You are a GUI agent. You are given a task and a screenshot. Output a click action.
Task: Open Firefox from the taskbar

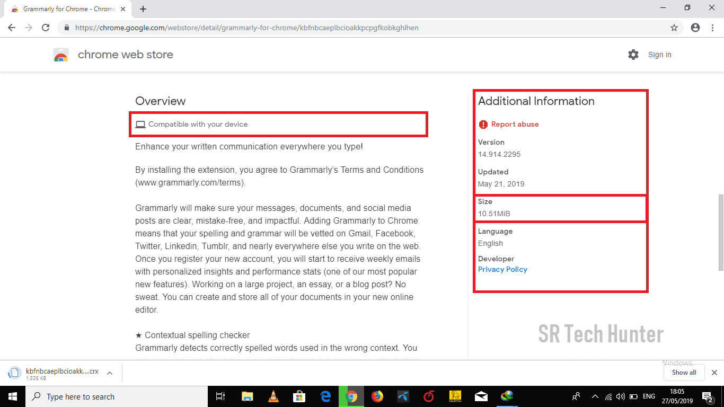377,396
